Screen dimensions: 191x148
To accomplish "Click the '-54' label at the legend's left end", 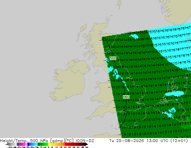I will (x=10, y=147).
